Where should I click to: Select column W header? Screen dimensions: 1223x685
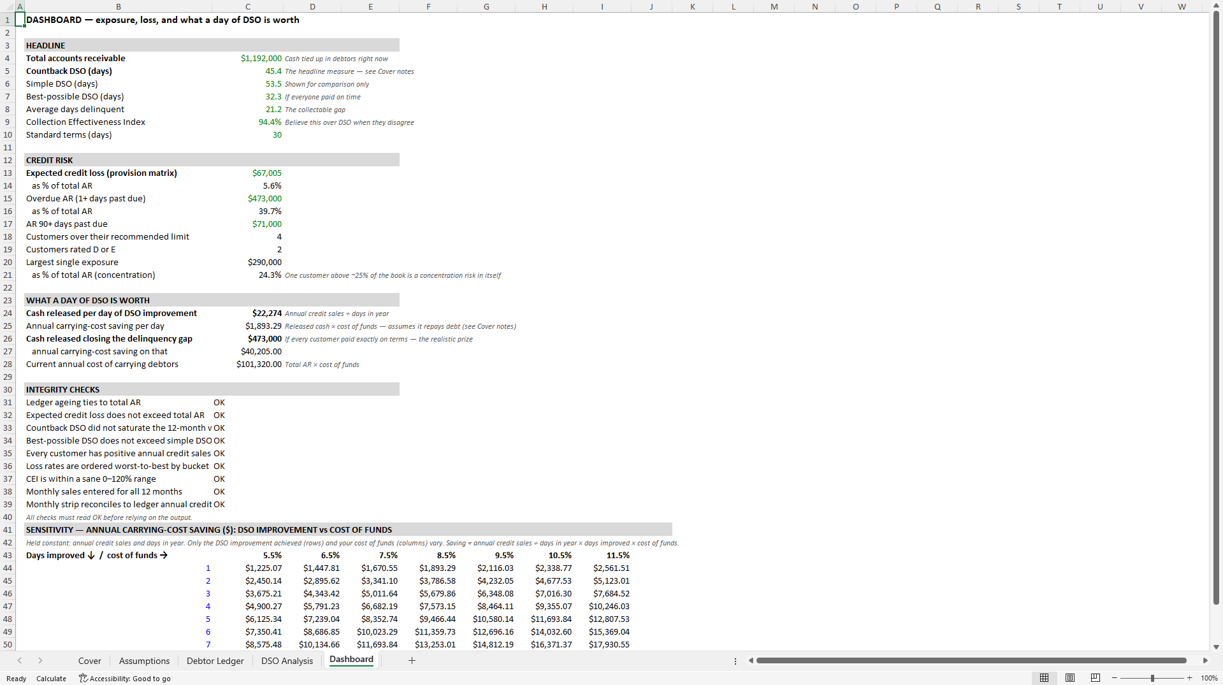(1182, 6)
